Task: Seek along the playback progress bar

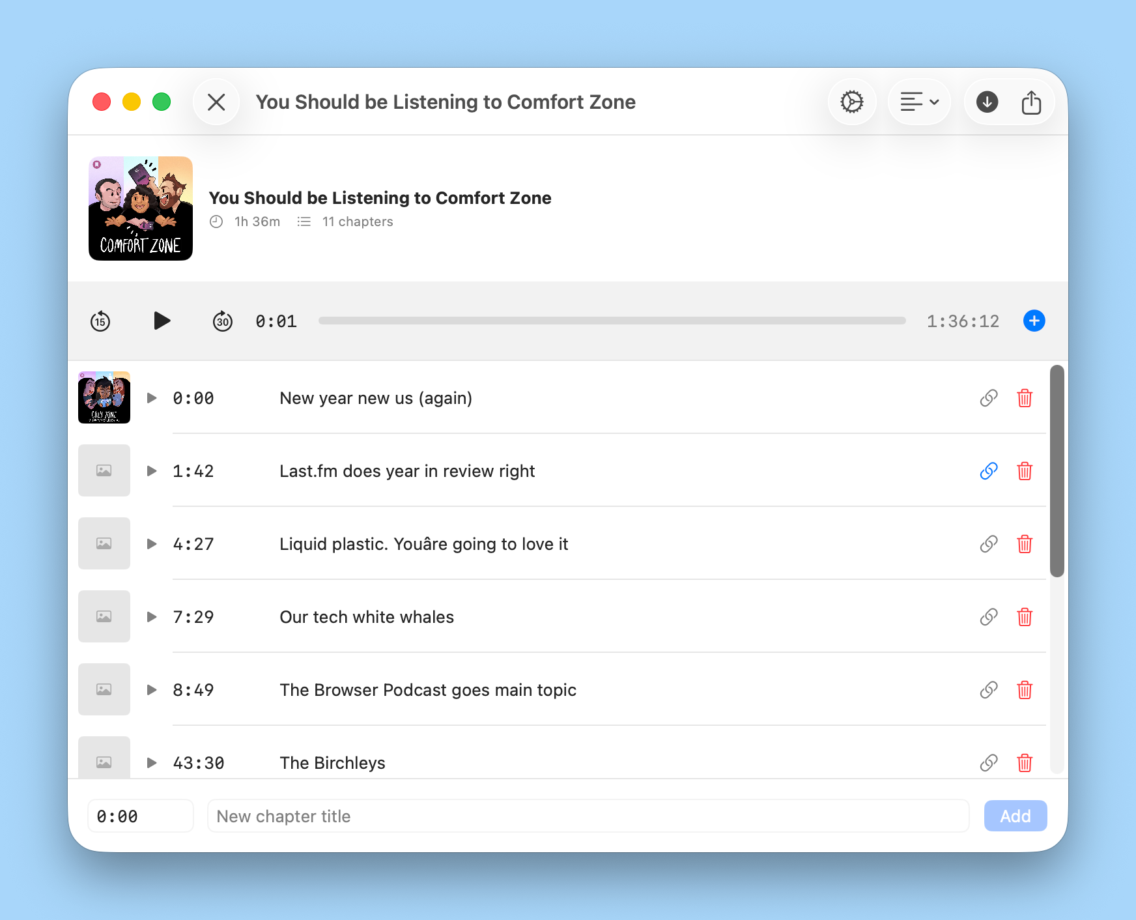Action: (612, 321)
